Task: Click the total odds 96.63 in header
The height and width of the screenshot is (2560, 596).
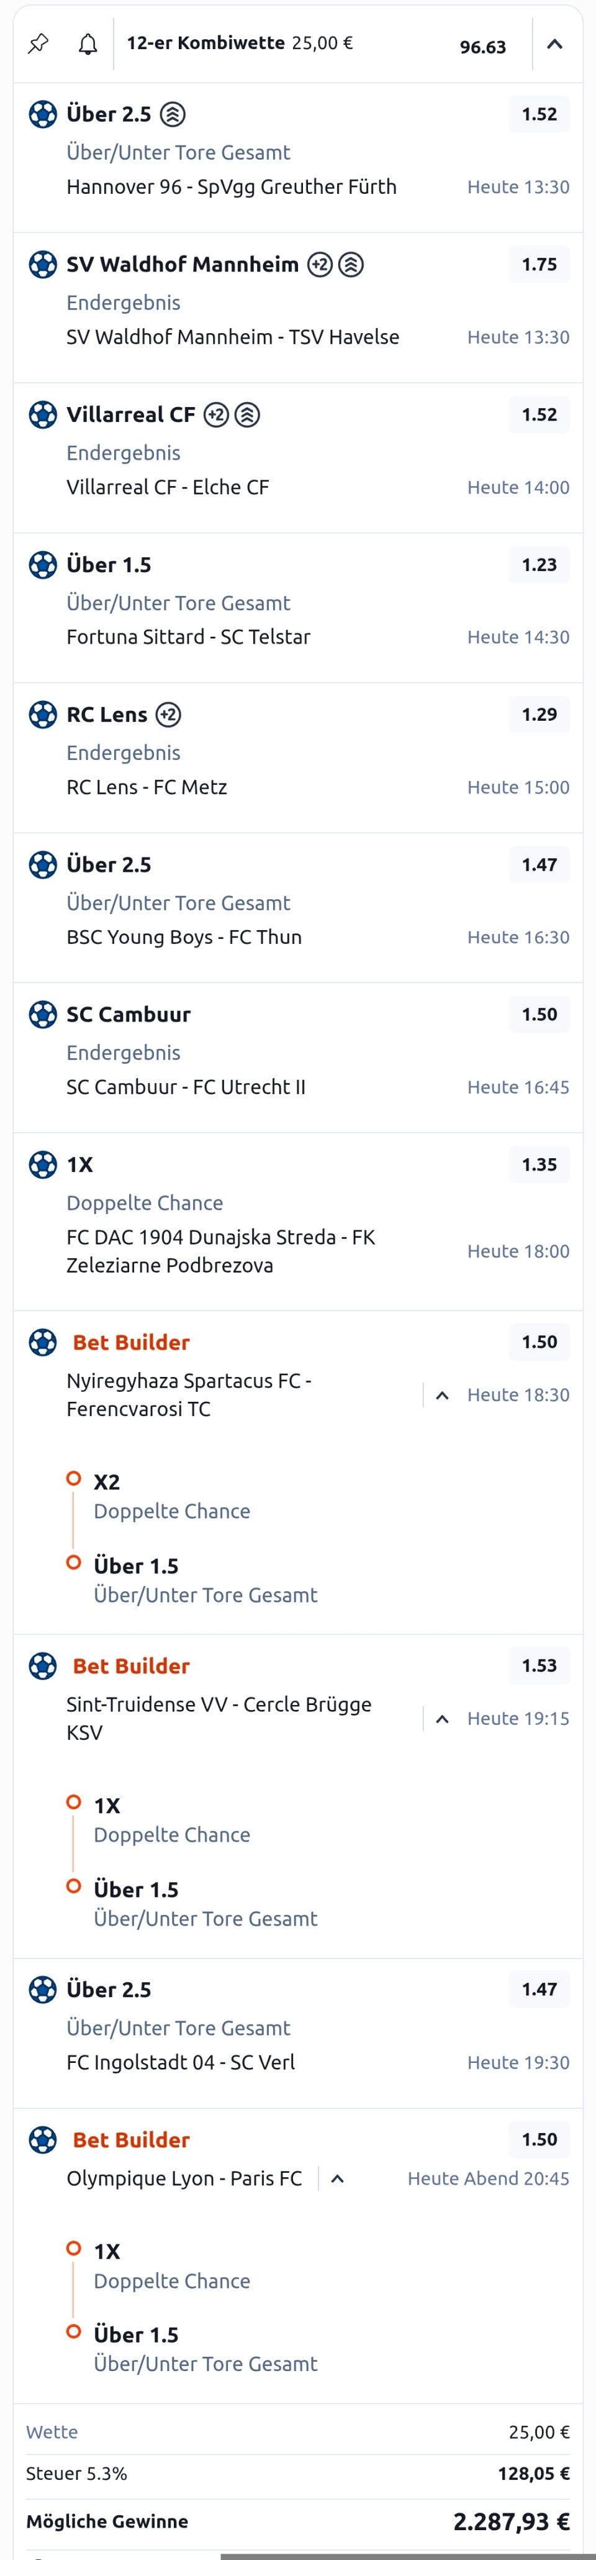Action: pyautogui.click(x=483, y=47)
